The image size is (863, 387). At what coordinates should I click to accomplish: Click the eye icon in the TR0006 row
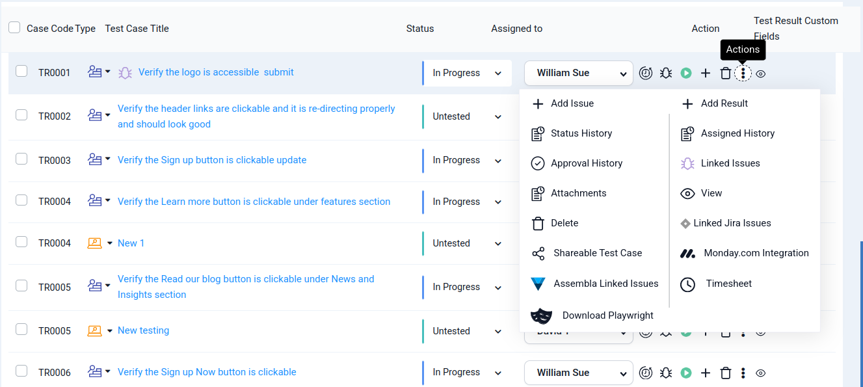[761, 374]
